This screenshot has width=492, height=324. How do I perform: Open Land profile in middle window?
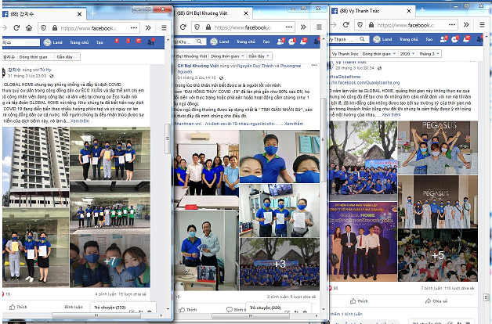click(219, 41)
